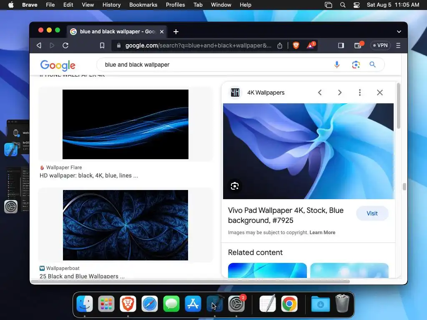
Task: Click Xcode icon in Stage Manager strip
Action: coord(11,150)
